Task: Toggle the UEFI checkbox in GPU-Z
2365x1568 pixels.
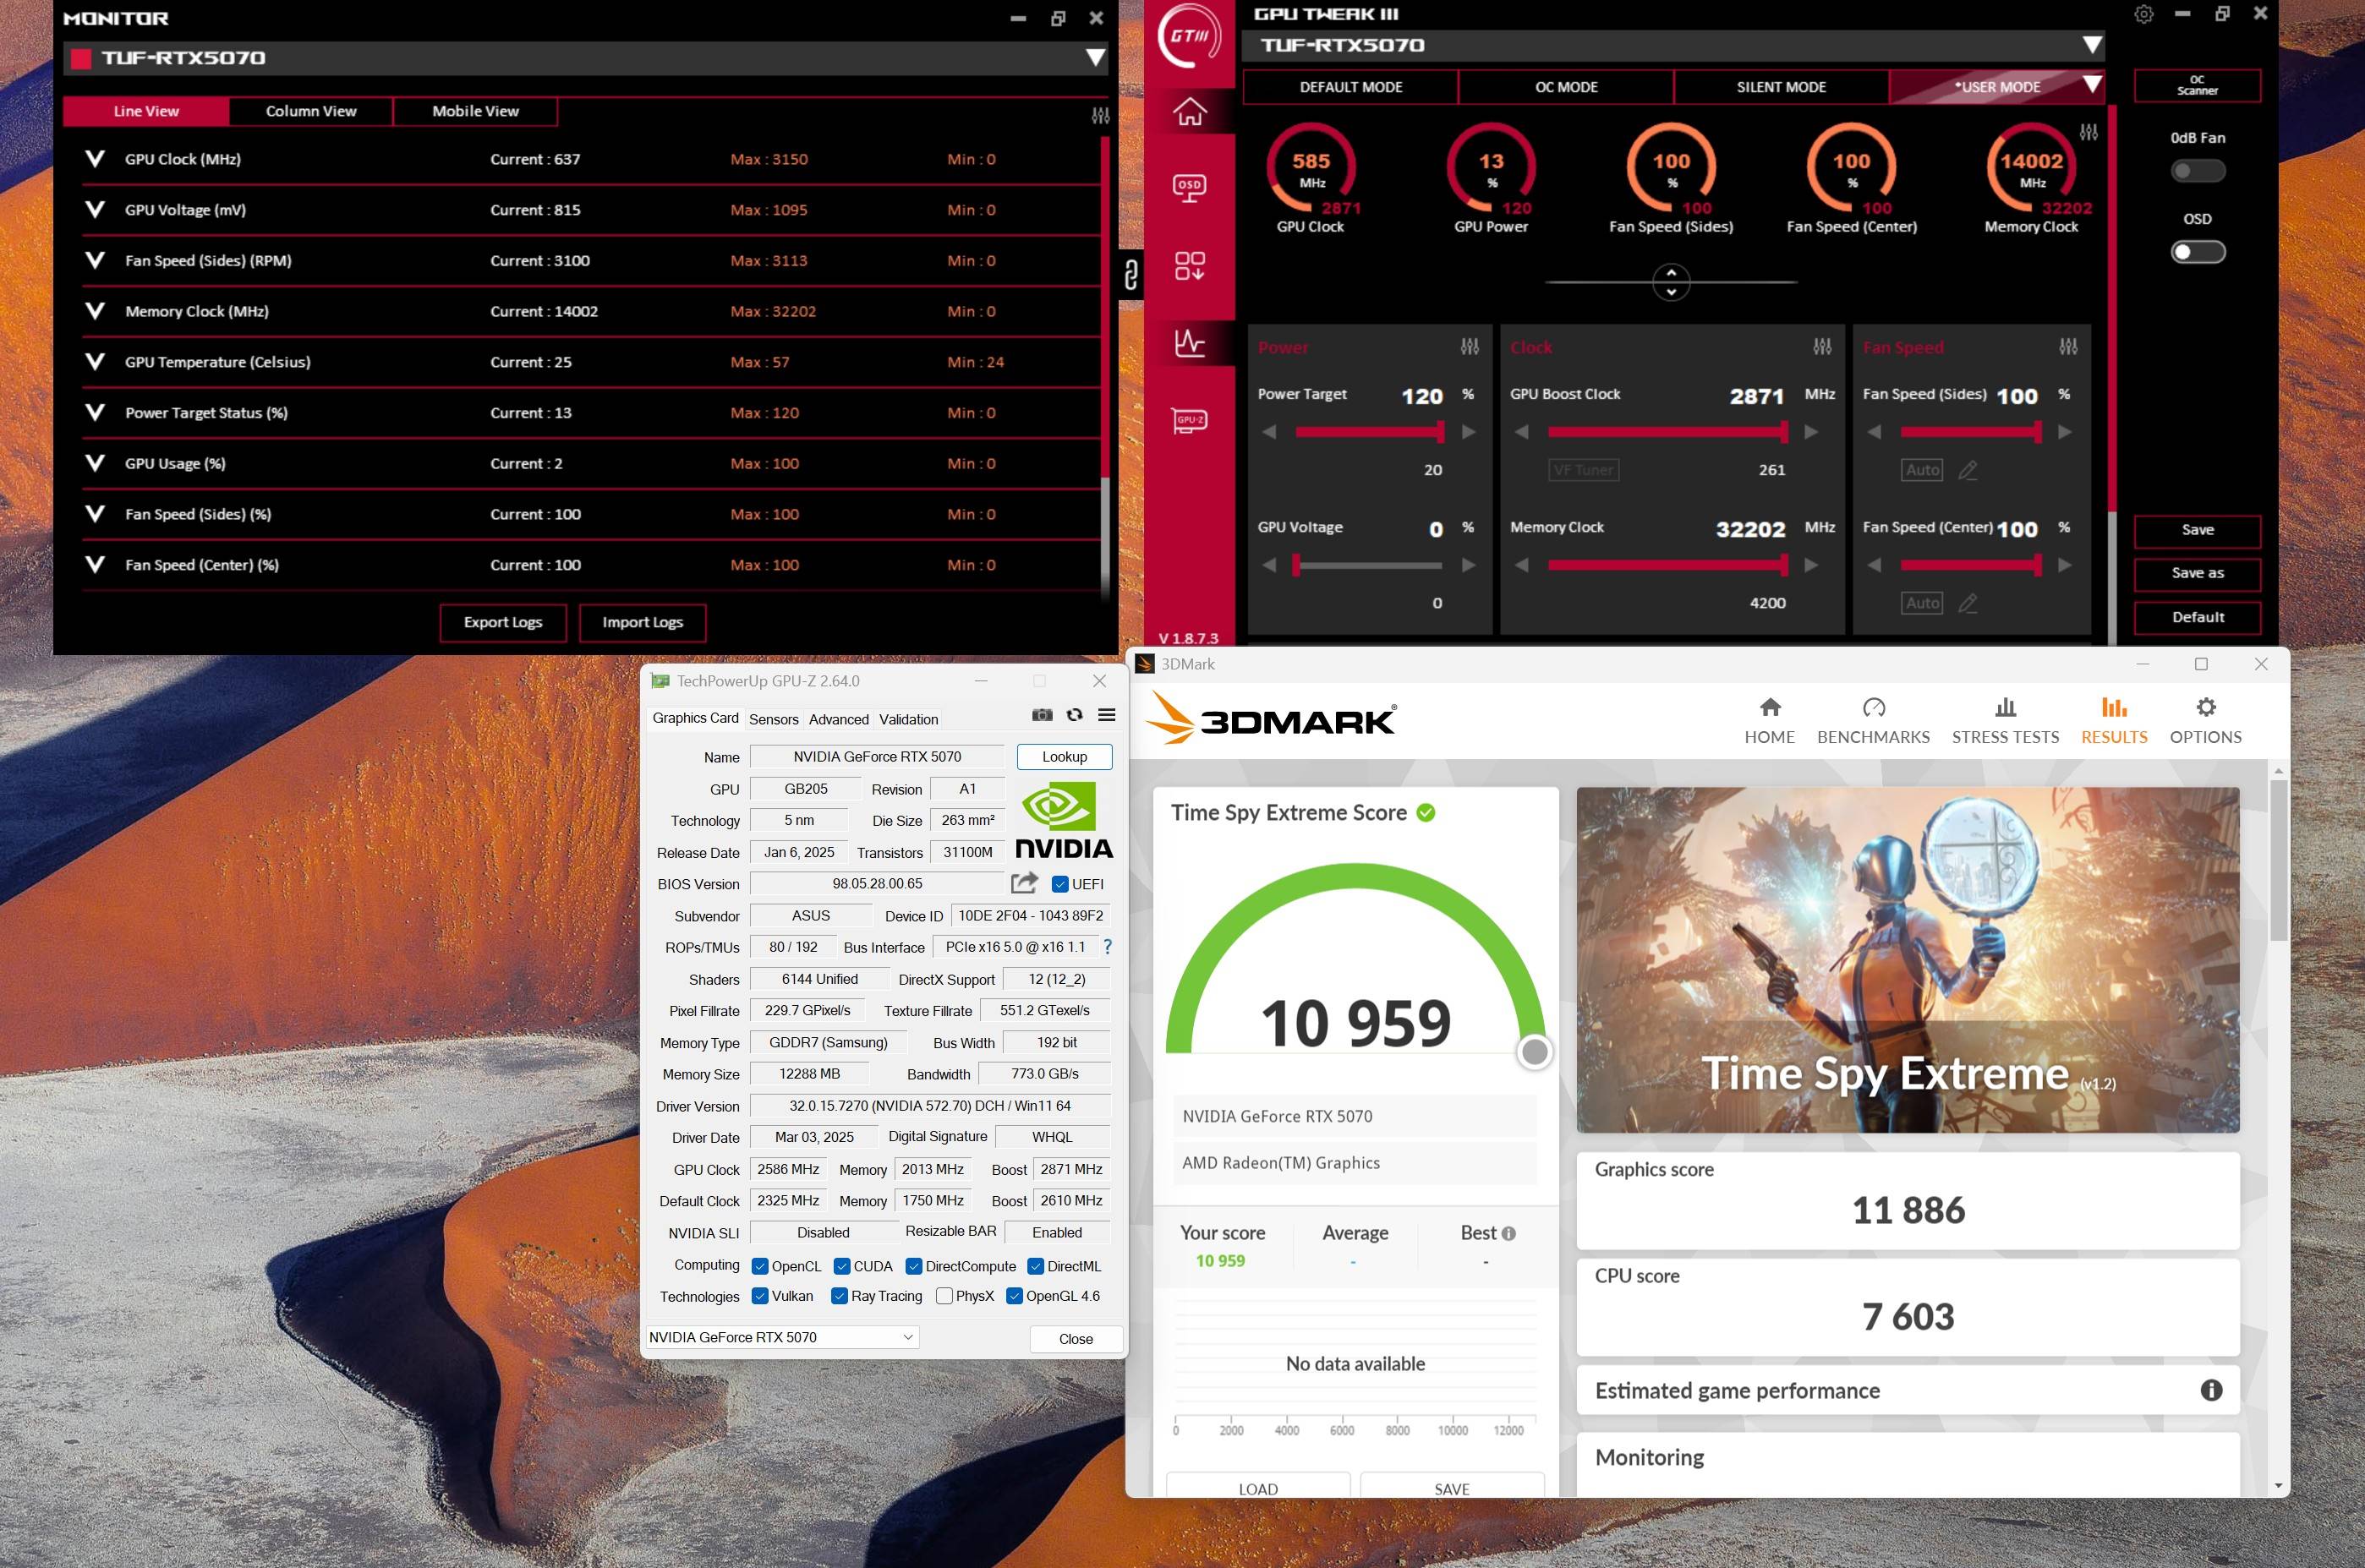Action: pos(1060,884)
